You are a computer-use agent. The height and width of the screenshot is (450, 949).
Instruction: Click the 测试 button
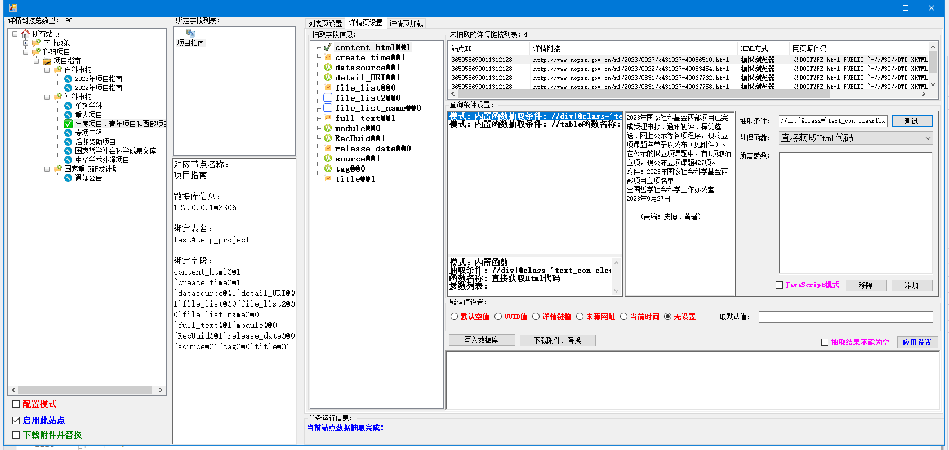click(912, 121)
